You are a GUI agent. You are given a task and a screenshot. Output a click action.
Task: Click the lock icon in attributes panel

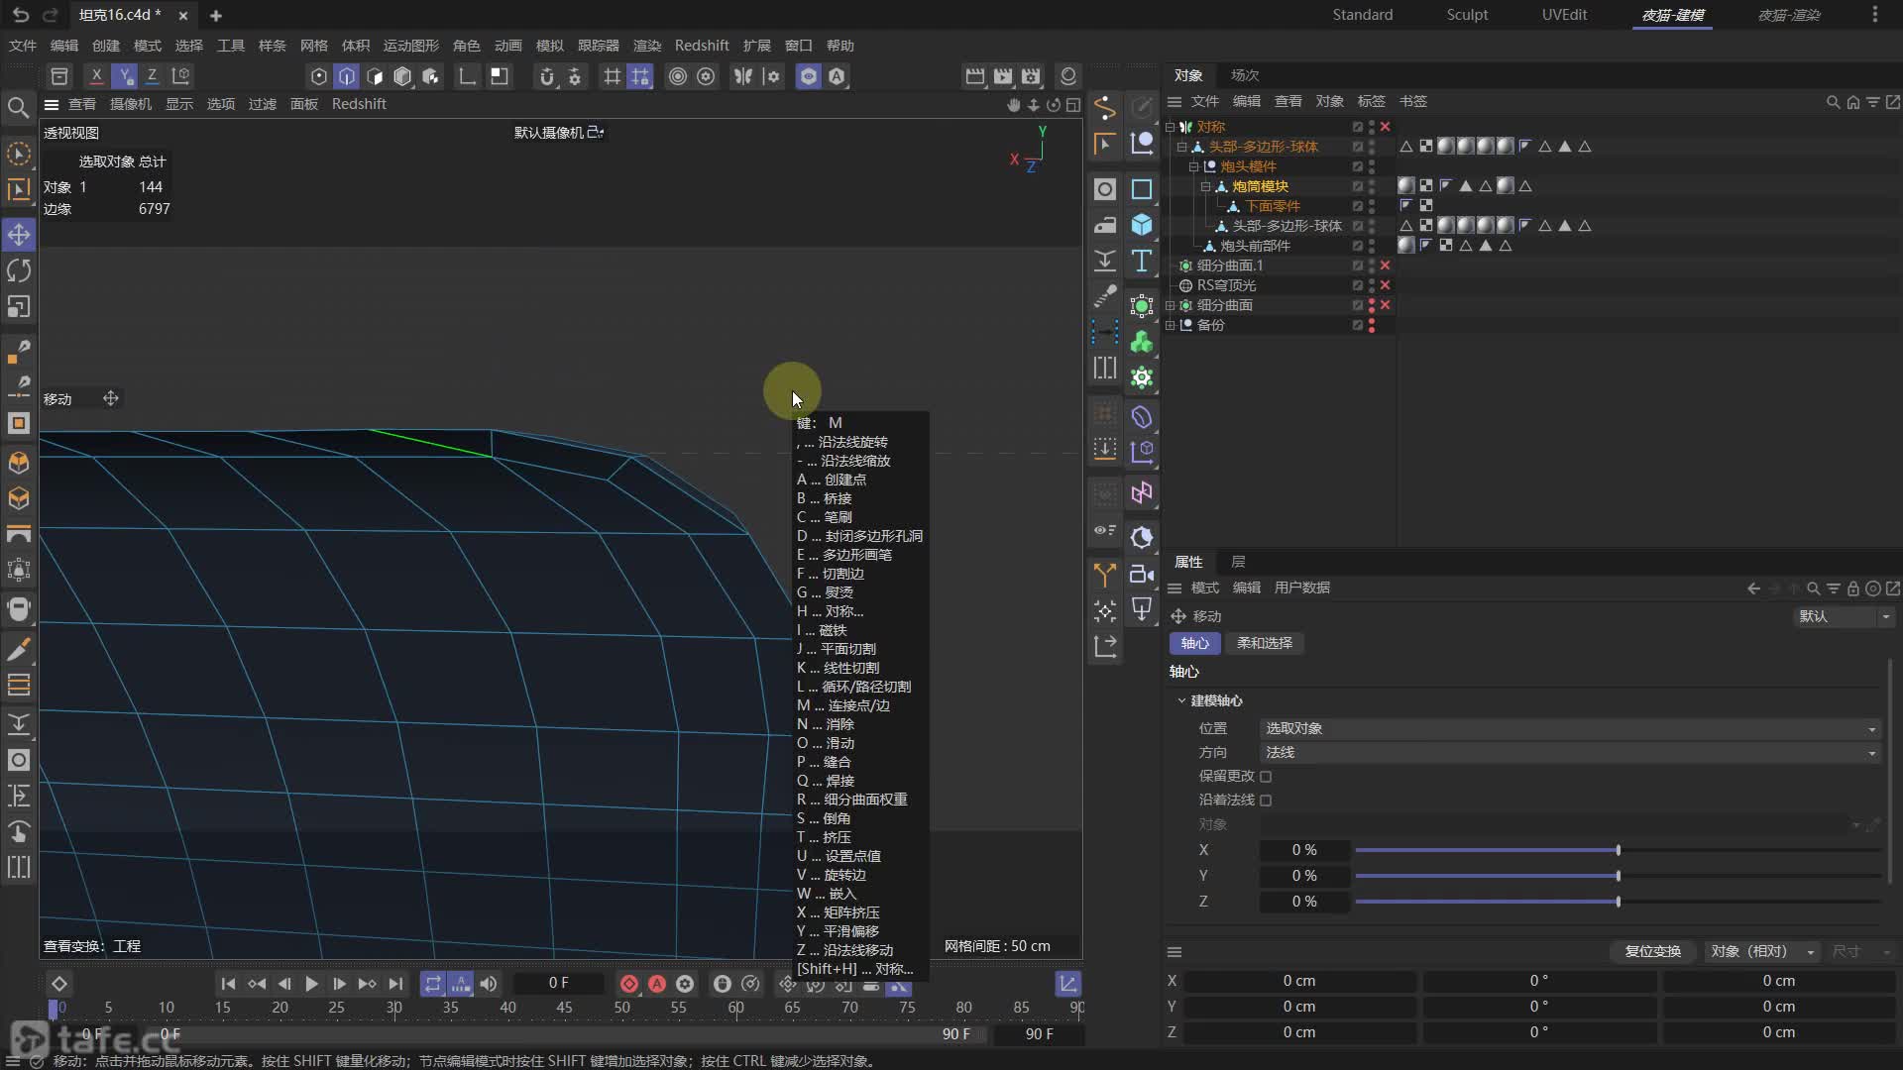1852,588
